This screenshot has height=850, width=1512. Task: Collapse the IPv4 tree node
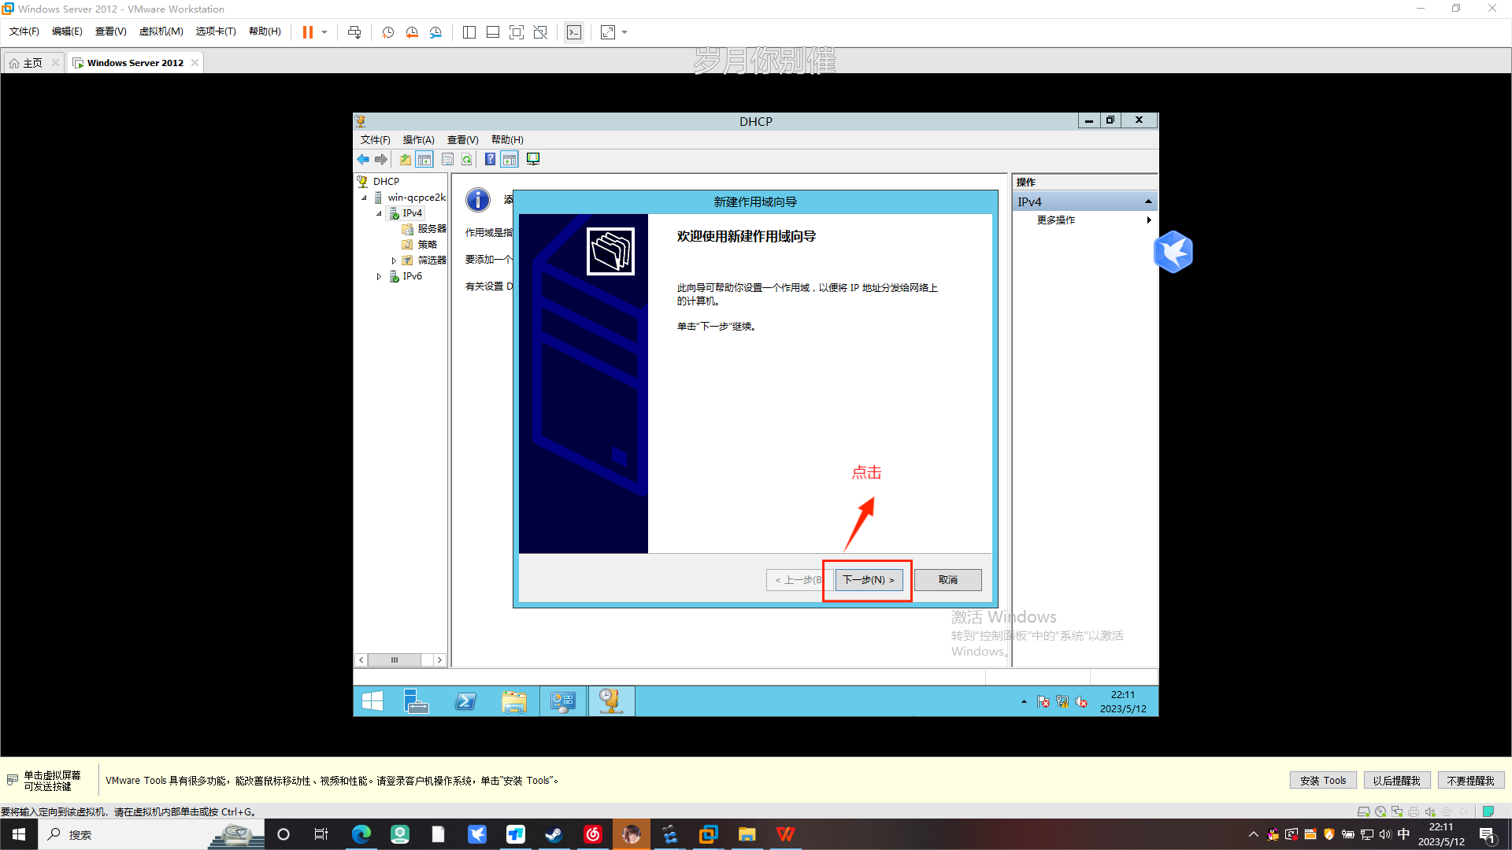click(x=379, y=213)
